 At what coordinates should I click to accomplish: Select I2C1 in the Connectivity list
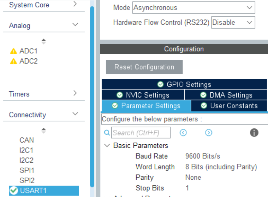click(x=26, y=150)
